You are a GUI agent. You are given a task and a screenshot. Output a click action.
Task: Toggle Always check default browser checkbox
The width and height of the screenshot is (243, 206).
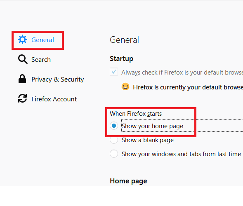(114, 72)
